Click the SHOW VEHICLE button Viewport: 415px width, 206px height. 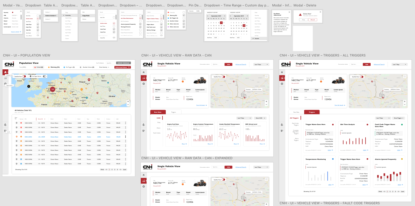point(123,63)
